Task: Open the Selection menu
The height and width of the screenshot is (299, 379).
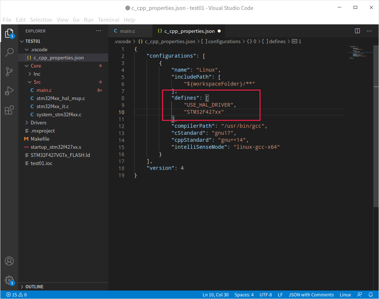Action: click(x=41, y=20)
